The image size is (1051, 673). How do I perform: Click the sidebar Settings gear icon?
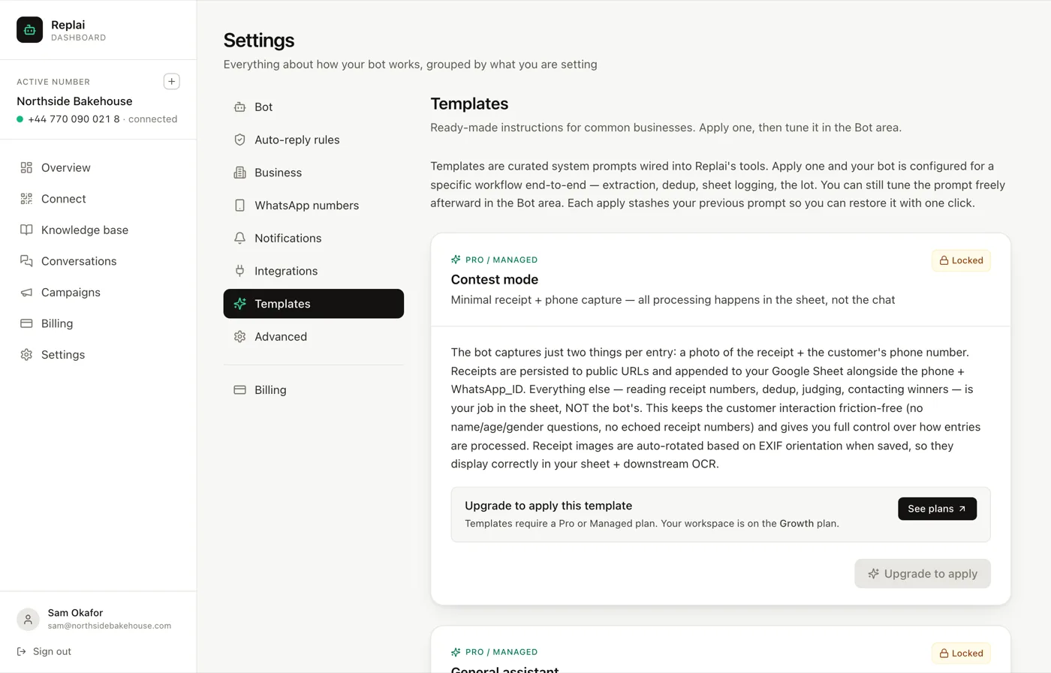[26, 355]
